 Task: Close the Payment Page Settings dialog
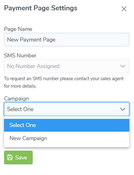coord(124,9)
